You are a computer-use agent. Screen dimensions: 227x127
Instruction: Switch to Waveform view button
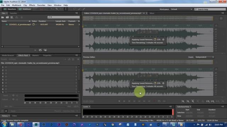[10, 9]
